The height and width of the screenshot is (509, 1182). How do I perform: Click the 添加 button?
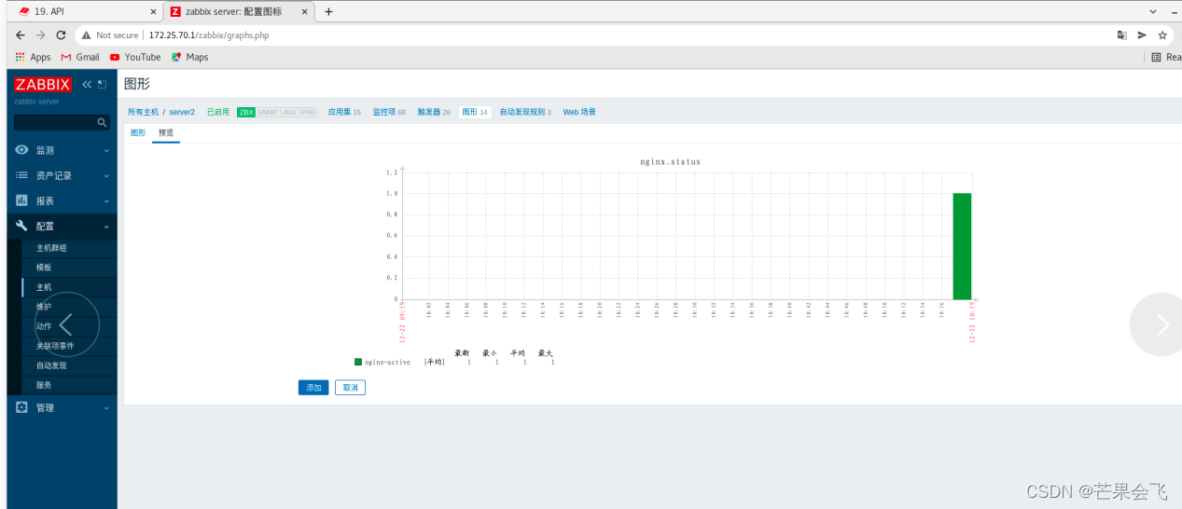pyautogui.click(x=313, y=387)
